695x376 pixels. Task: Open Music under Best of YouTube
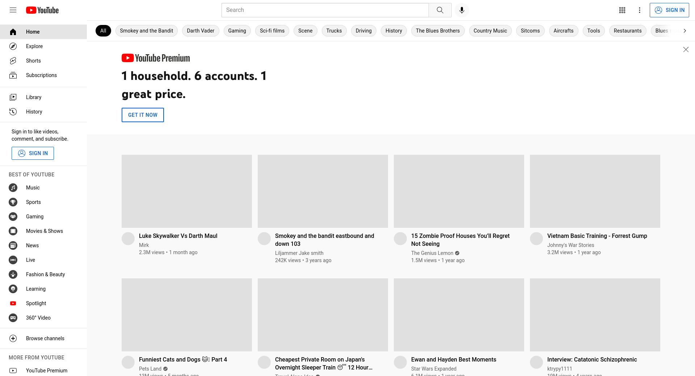[43, 188]
